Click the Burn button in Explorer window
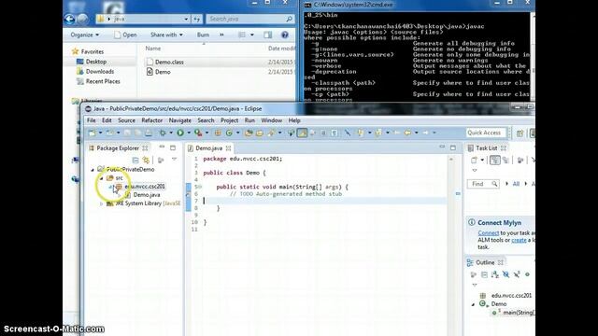Viewport: 598px width, 336px height. [x=203, y=35]
